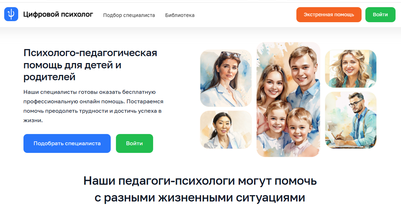Open the Подбор специалиста menu item
Image resolution: width=401 pixels, height=210 pixels.
[x=129, y=15]
